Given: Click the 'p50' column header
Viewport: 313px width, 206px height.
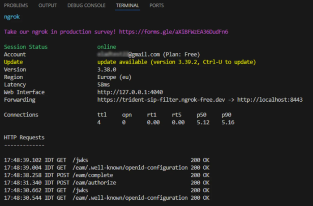Looking at the screenshot, I should 202,115.
